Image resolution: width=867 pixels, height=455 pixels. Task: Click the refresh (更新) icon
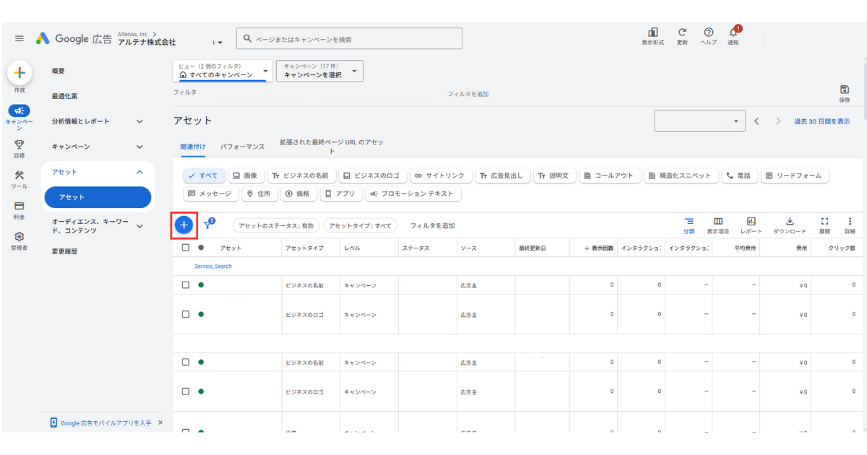coord(682,32)
